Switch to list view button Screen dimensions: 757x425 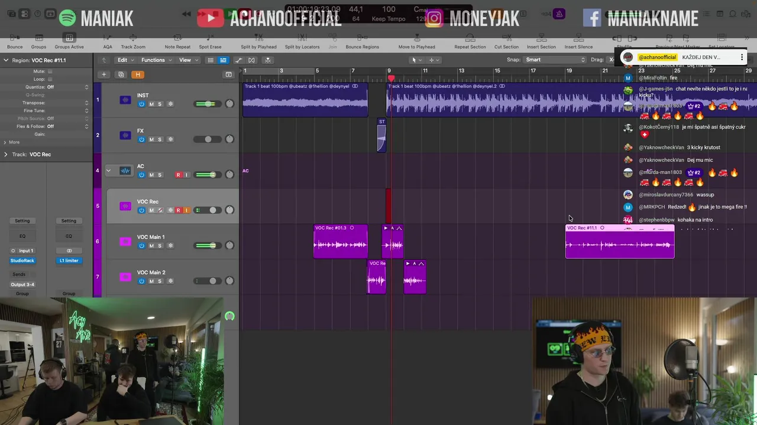click(223, 60)
